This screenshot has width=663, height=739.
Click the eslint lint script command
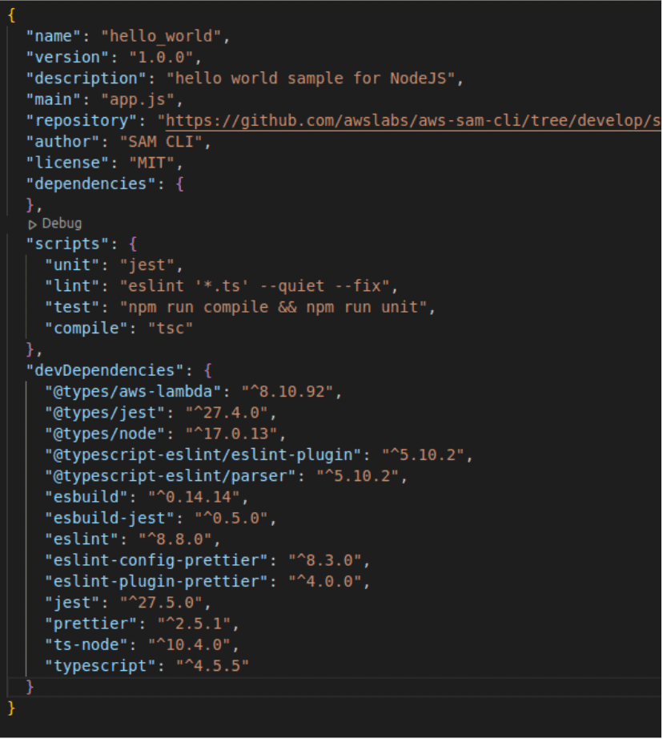tap(255, 286)
